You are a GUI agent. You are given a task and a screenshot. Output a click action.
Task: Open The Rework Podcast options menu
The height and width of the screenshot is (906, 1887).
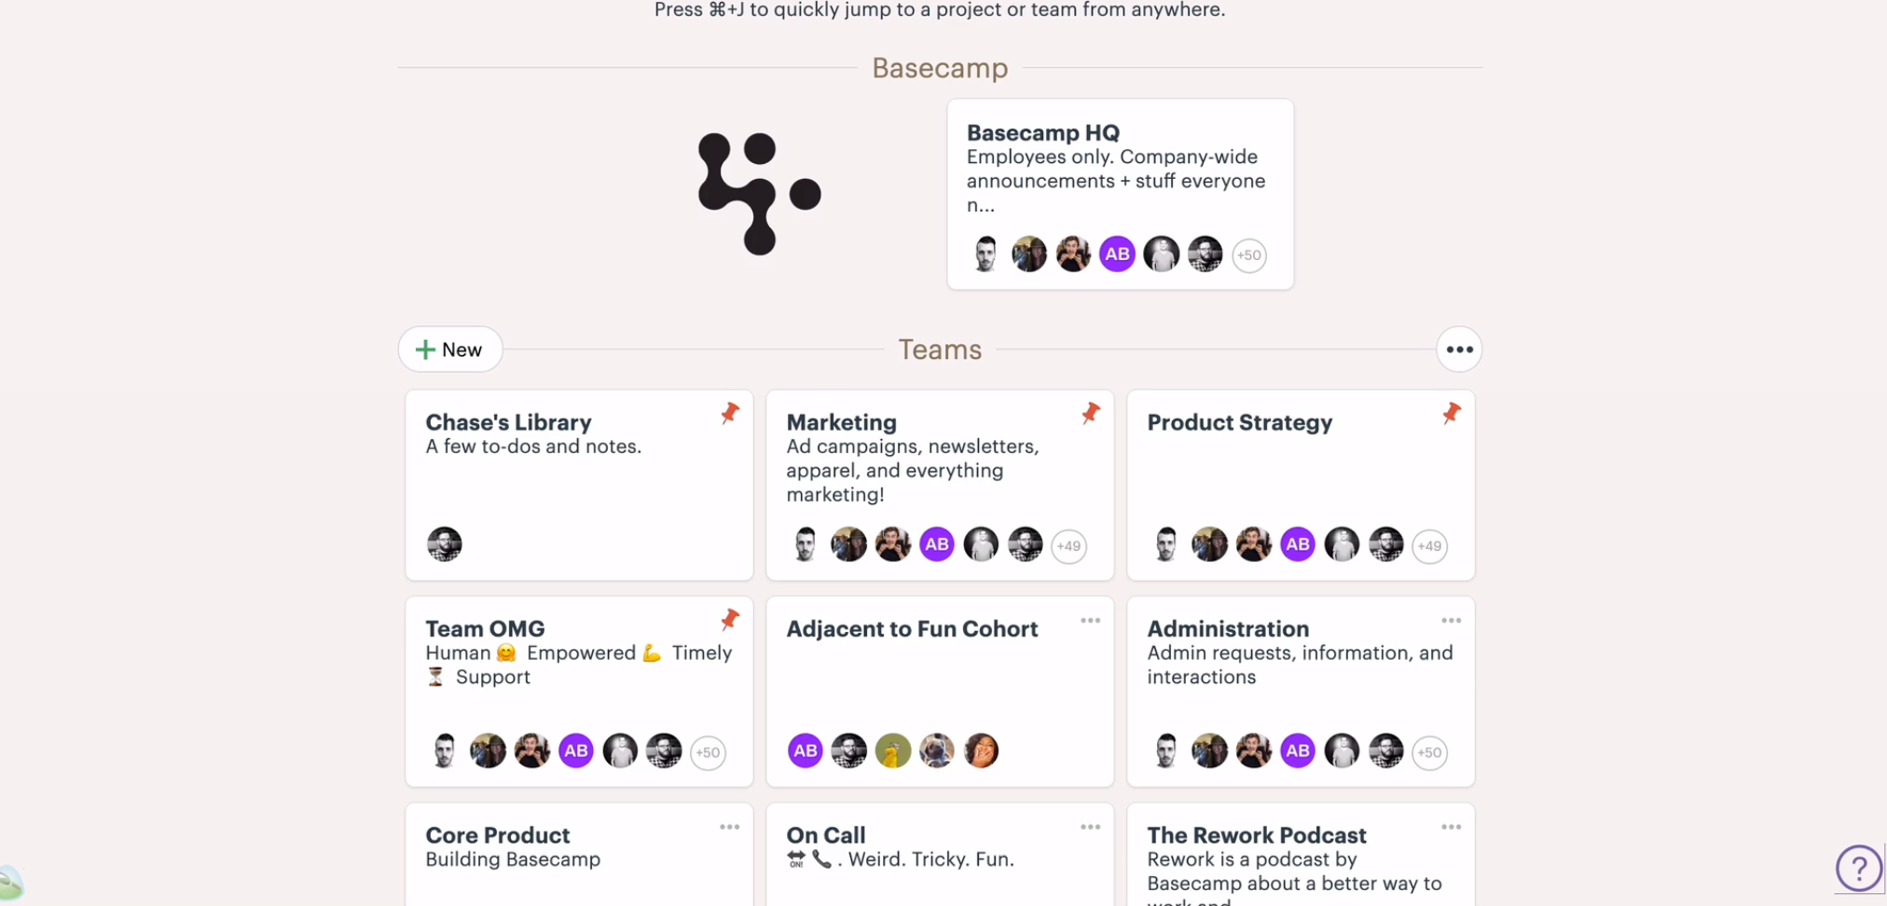(x=1451, y=827)
